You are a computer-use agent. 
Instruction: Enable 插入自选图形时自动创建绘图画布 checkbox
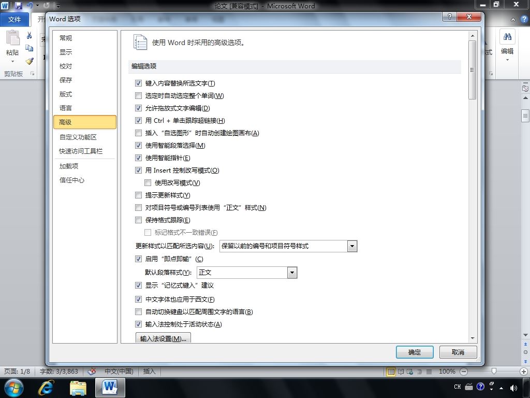pos(138,133)
